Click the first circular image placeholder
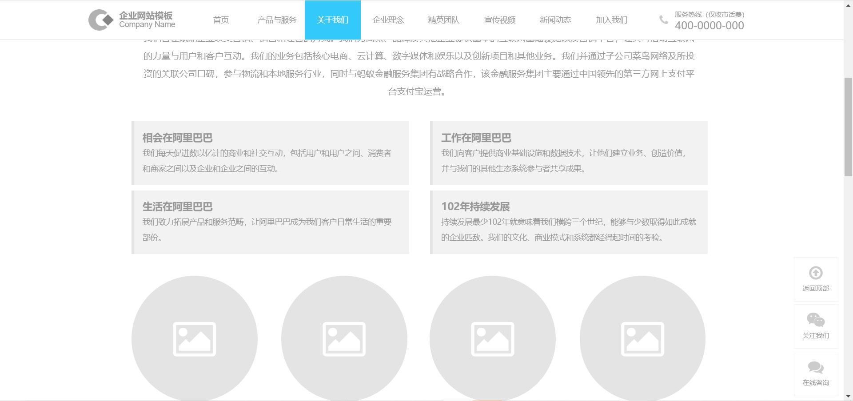The width and height of the screenshot is (853, 401). (x=195, y=338)
